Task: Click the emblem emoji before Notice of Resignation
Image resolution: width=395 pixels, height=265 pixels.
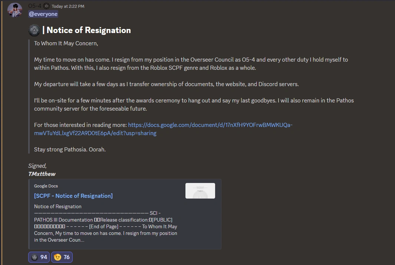Action: 34,30
